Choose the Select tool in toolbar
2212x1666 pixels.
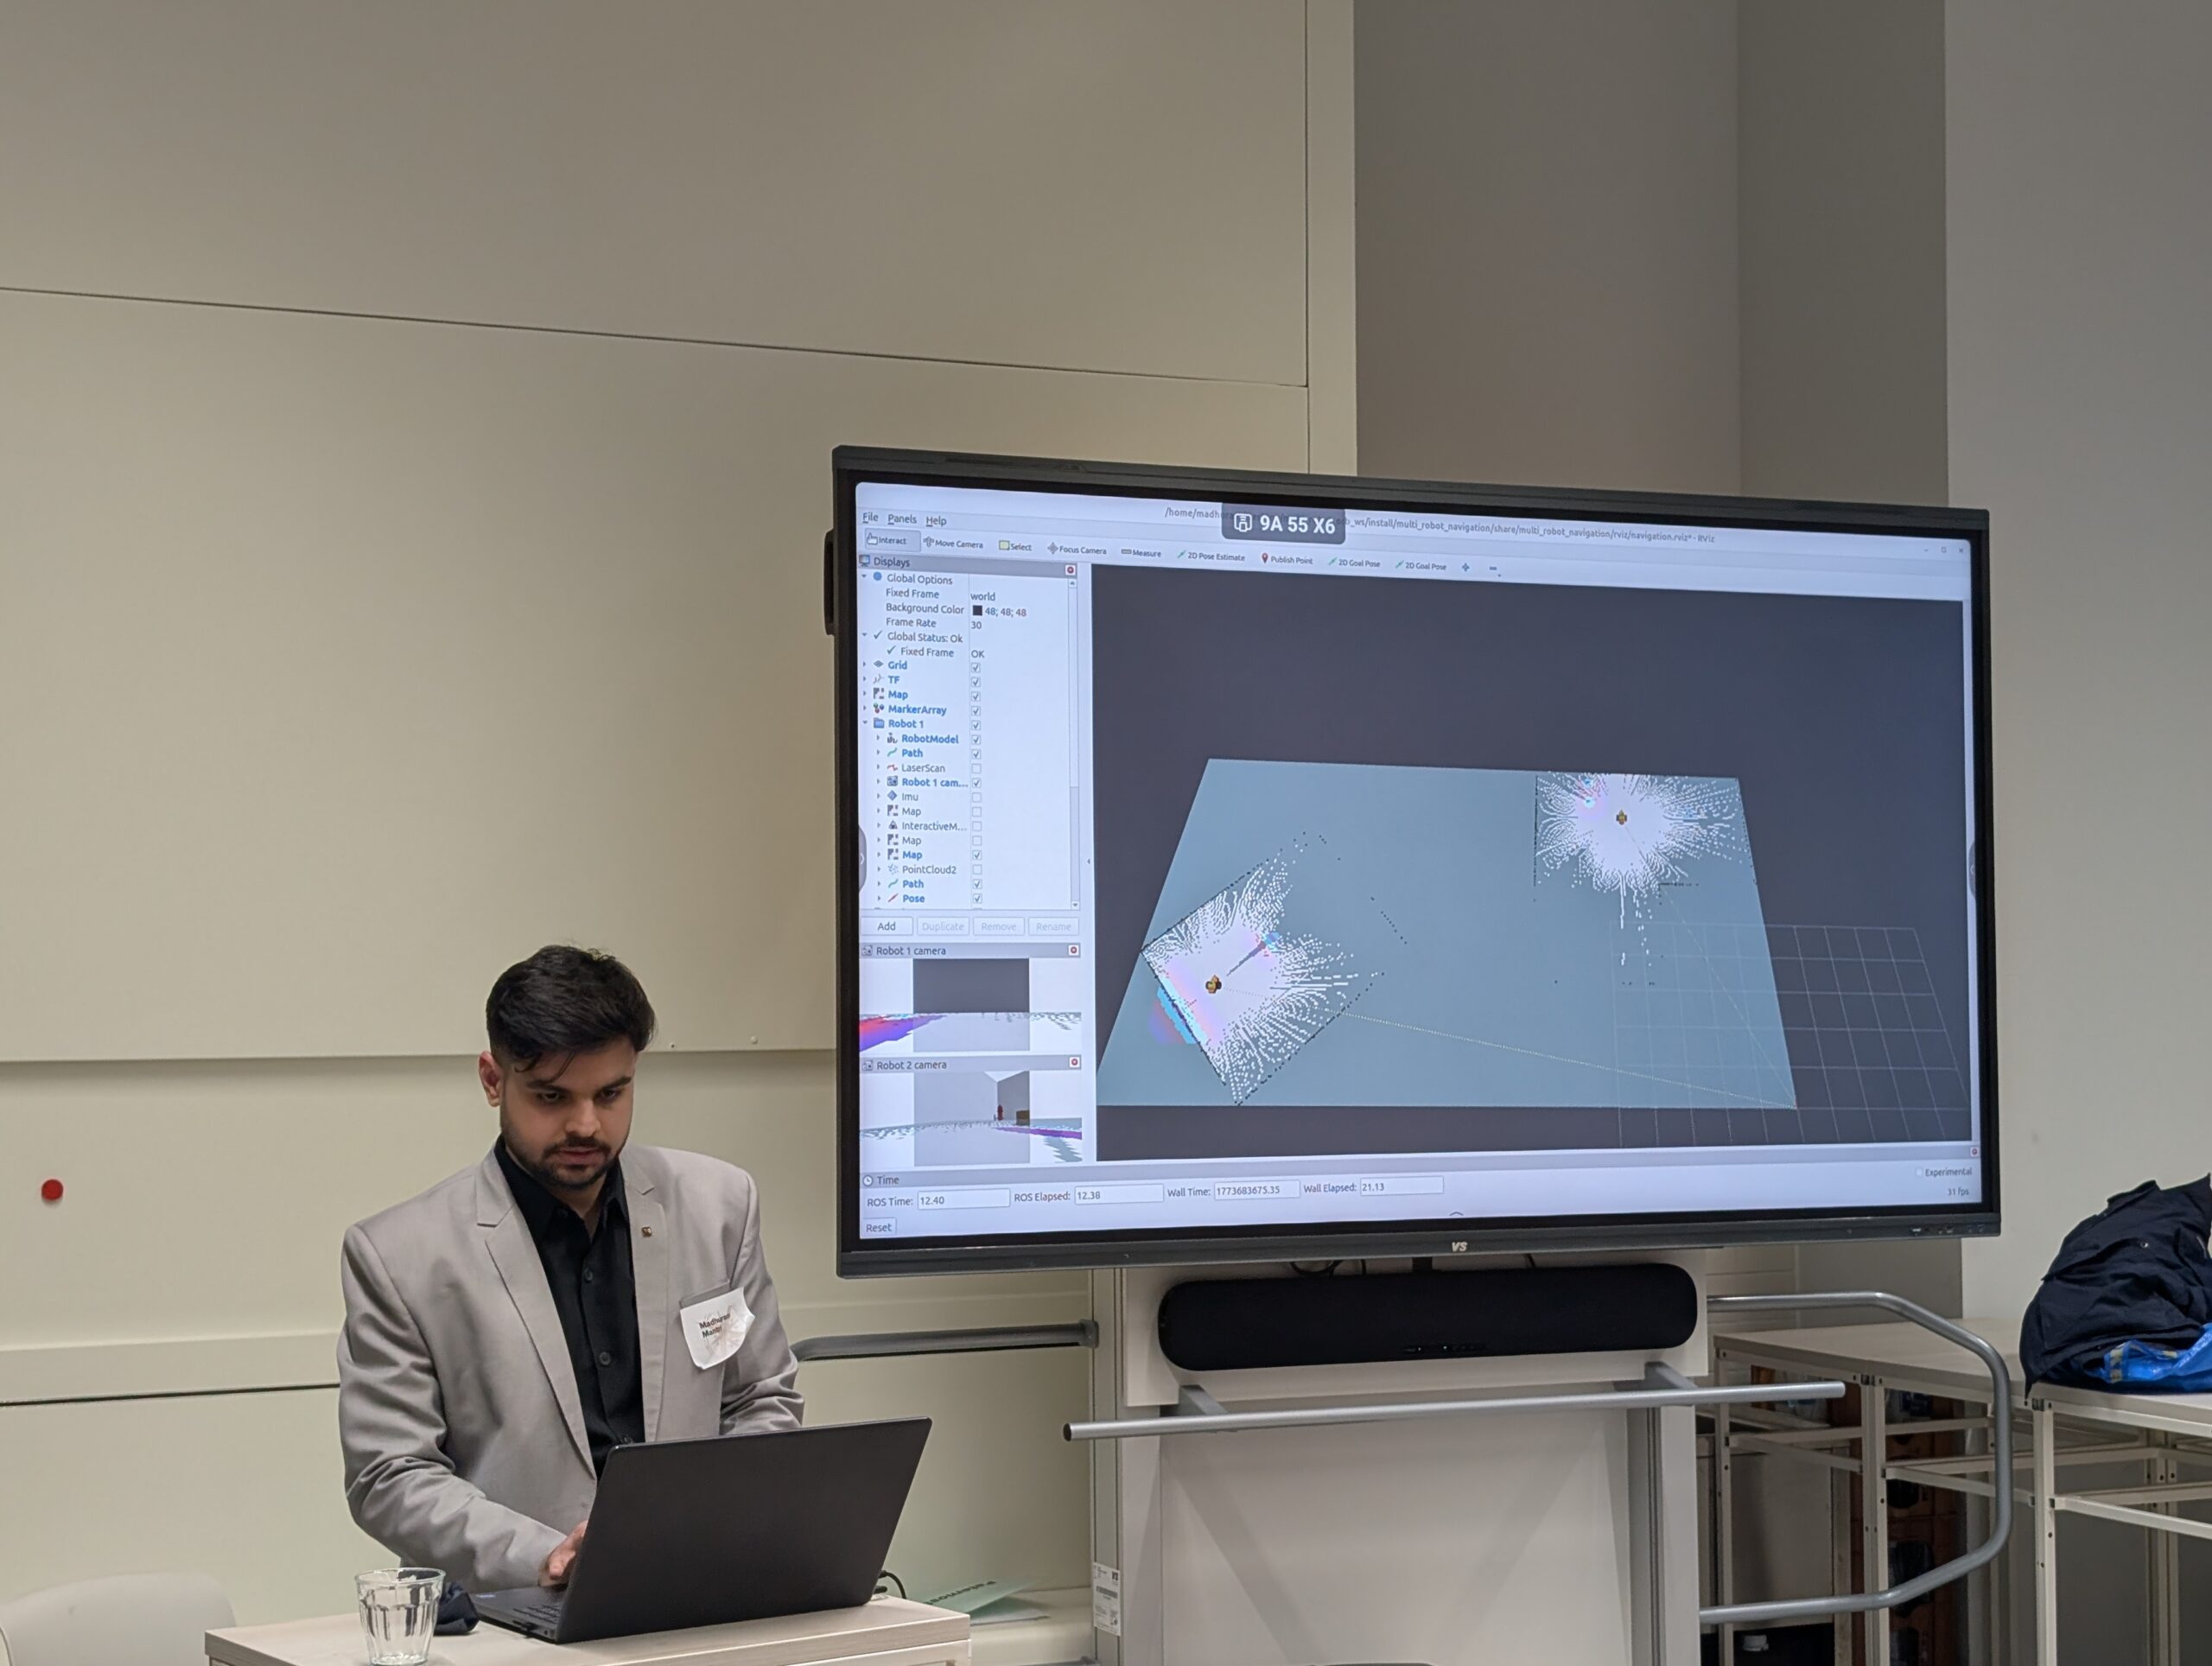tap(1015, 547)
